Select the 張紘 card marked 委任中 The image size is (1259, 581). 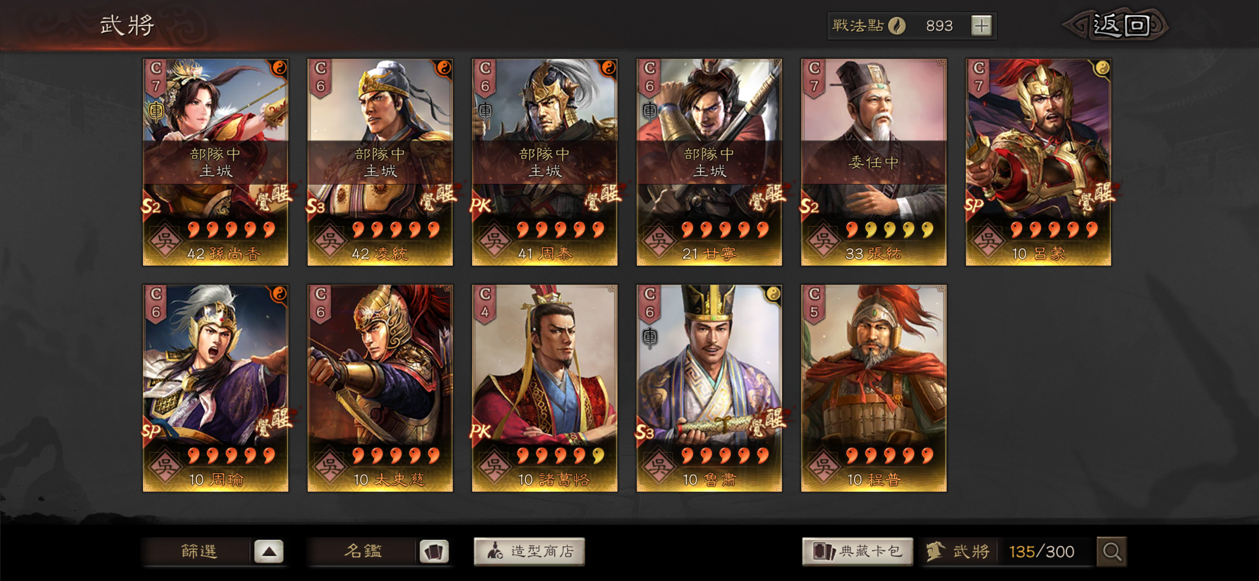click(874, 163)
